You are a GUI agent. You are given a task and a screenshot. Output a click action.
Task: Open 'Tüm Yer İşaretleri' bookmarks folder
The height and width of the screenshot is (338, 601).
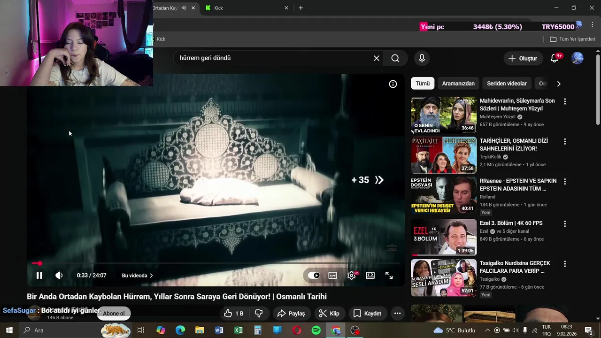click(x=572, y=39)
